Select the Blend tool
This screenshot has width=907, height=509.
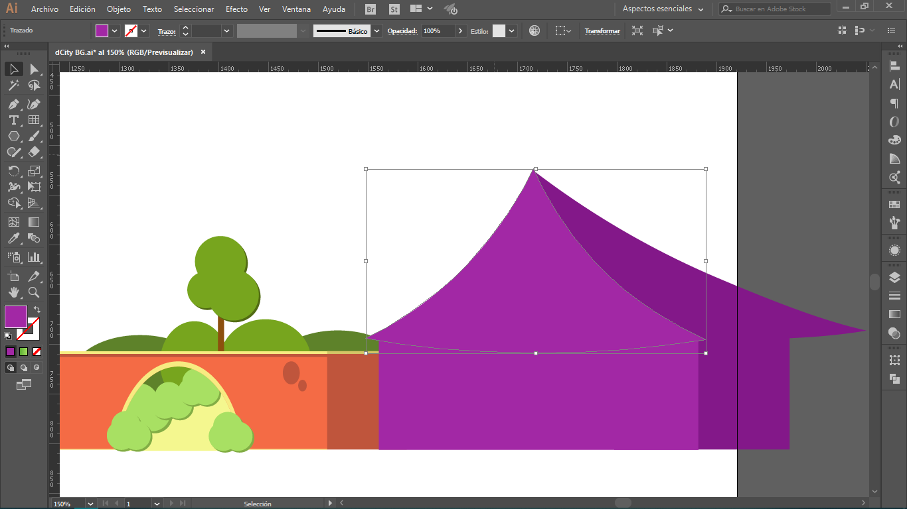tap(34, 238)
